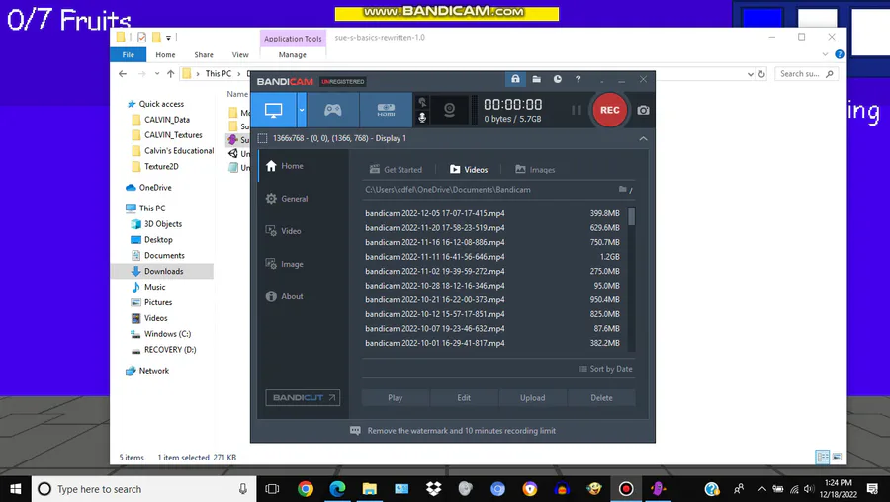Screen dimensions: 890x502
Task: Select bandicam 2022-11-20 17-58-23-519.mp4
Action: (492, 228)
